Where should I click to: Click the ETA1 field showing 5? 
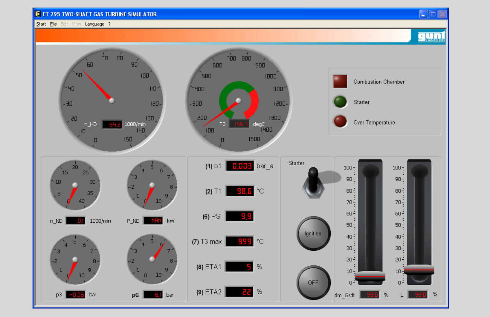click(x=239, y=267)
